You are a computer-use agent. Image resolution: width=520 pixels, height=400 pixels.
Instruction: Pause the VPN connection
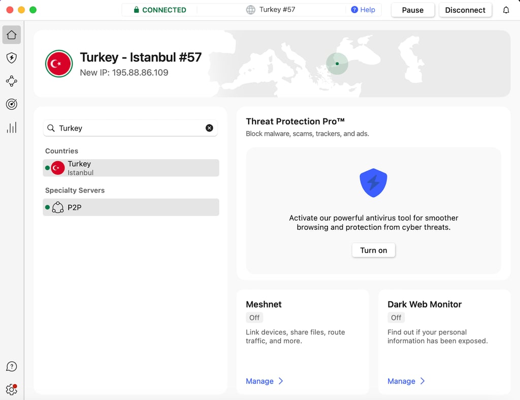point(412,10)
